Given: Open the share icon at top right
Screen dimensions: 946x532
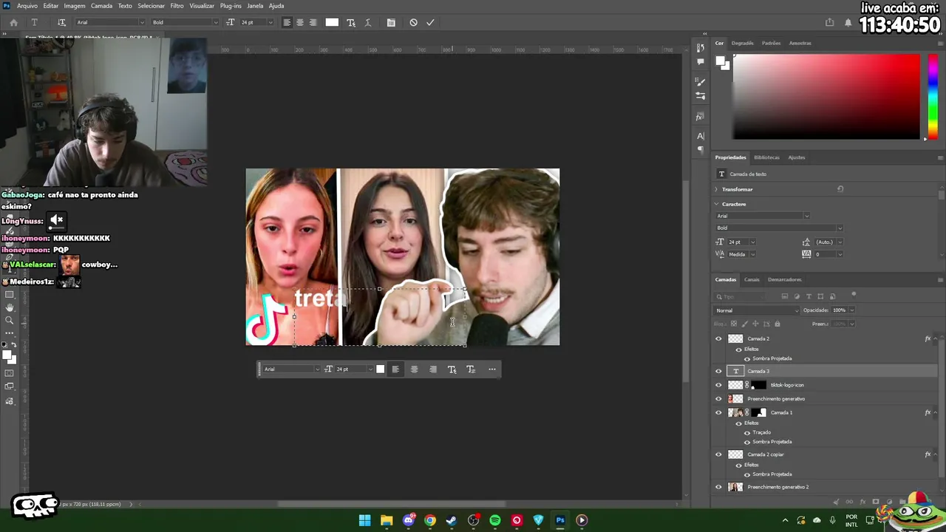Looking at the screenshot, I should coord(829,22).
